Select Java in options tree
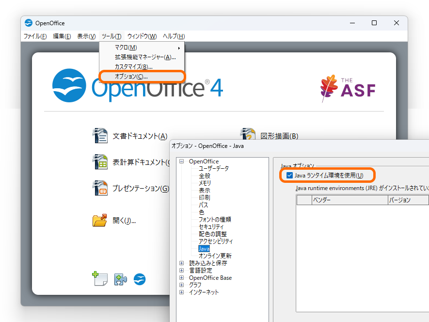This screenshot has width=429, height=322. click(204, 248)
